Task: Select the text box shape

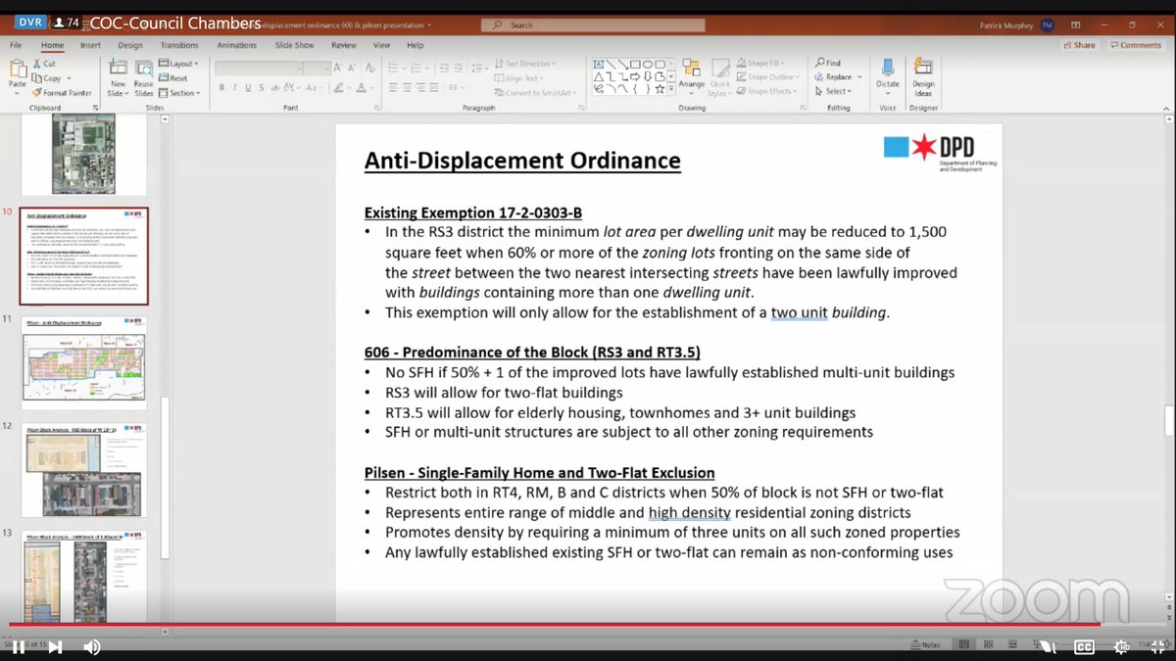Action: point(599,64)
